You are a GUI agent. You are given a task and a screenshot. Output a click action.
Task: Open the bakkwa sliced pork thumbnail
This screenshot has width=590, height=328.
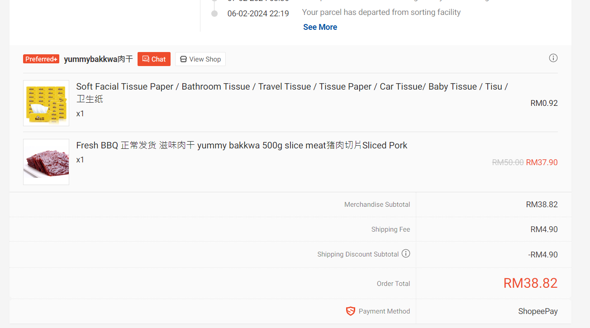coord(46,162)
